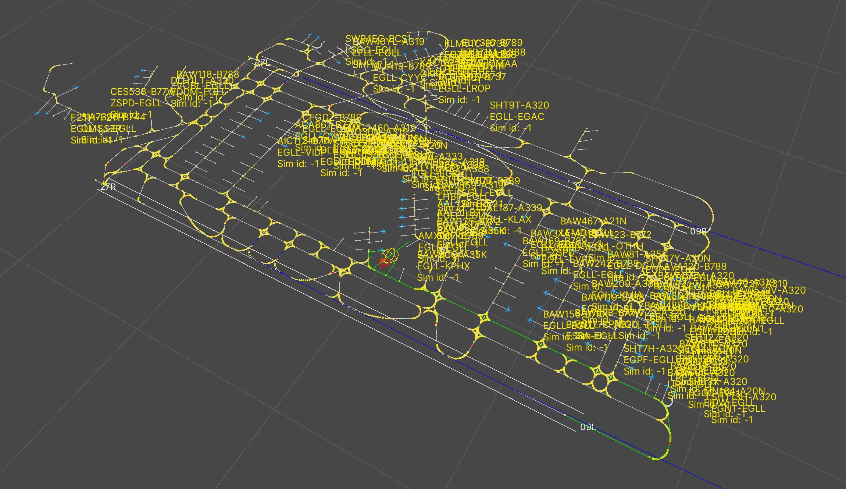Select the 09R runway label
Image resolution: width=846 pixels, height=489 pixels.
[x=698, y=231]
